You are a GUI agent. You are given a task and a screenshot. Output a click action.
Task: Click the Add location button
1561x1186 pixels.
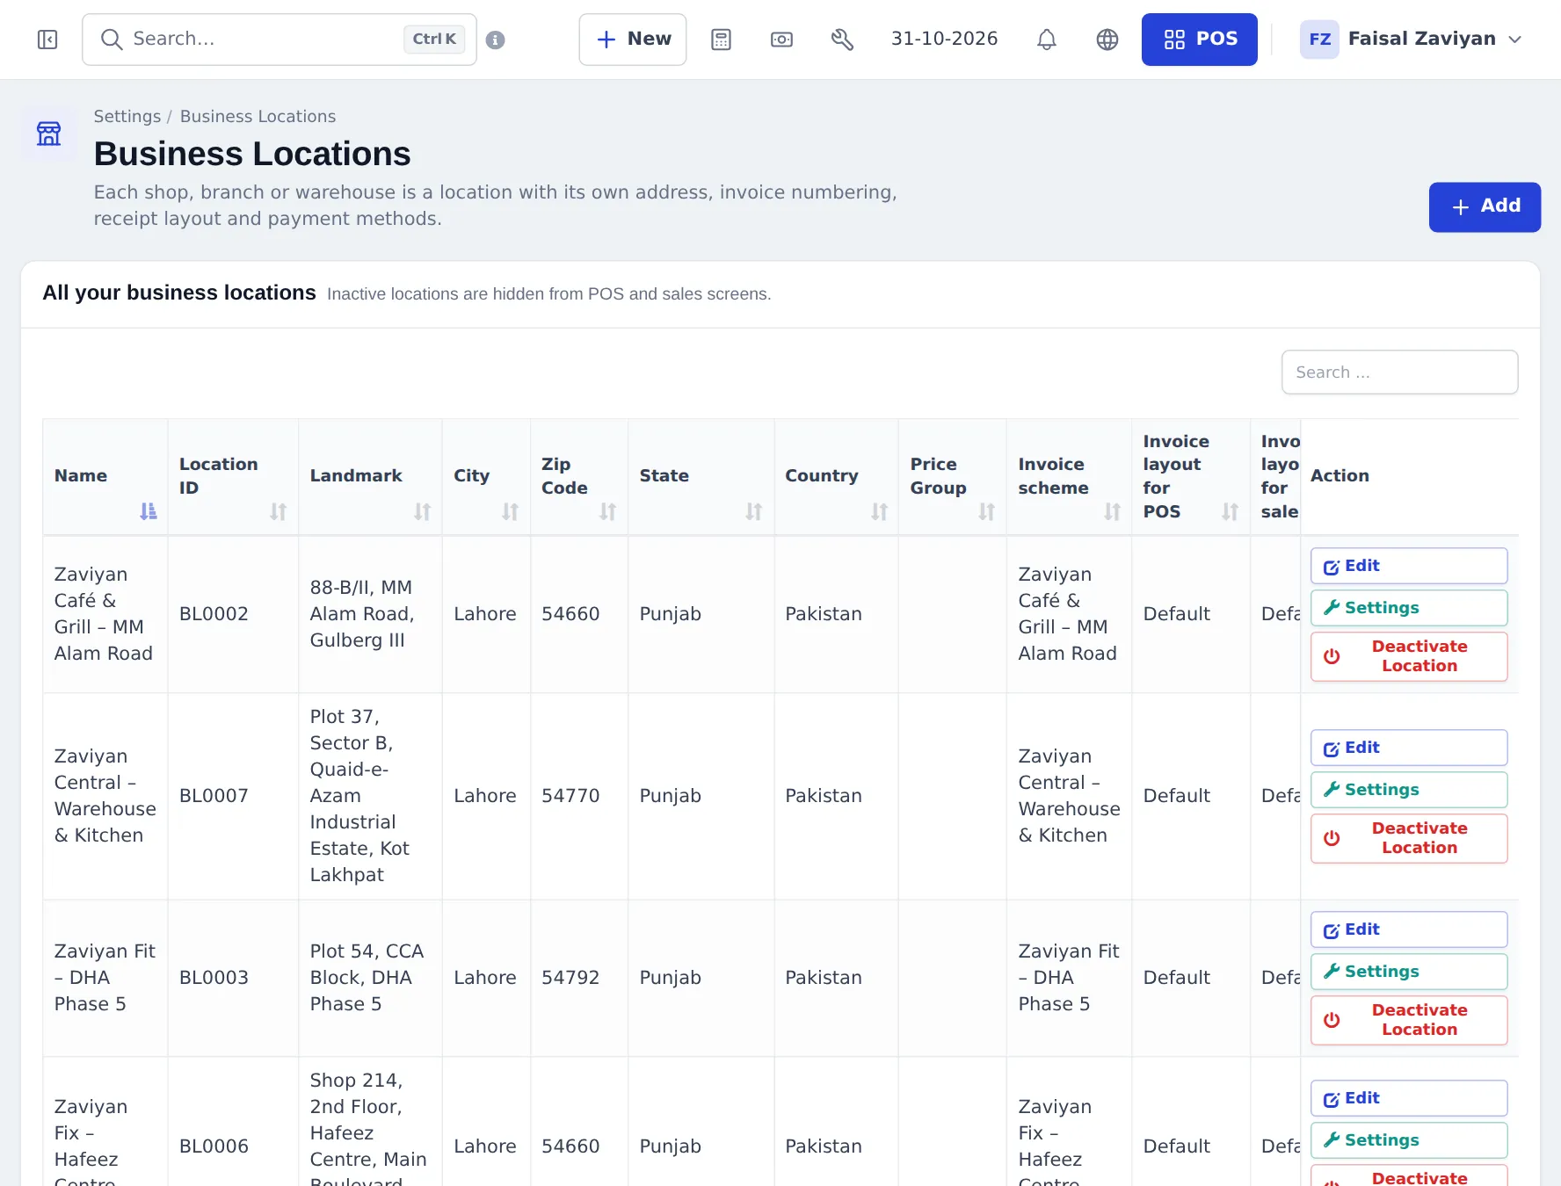(x=1485, y=207)
